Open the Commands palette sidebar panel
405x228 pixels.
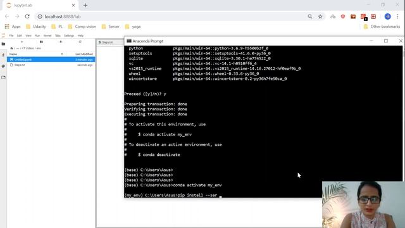(x=3, y=66)
